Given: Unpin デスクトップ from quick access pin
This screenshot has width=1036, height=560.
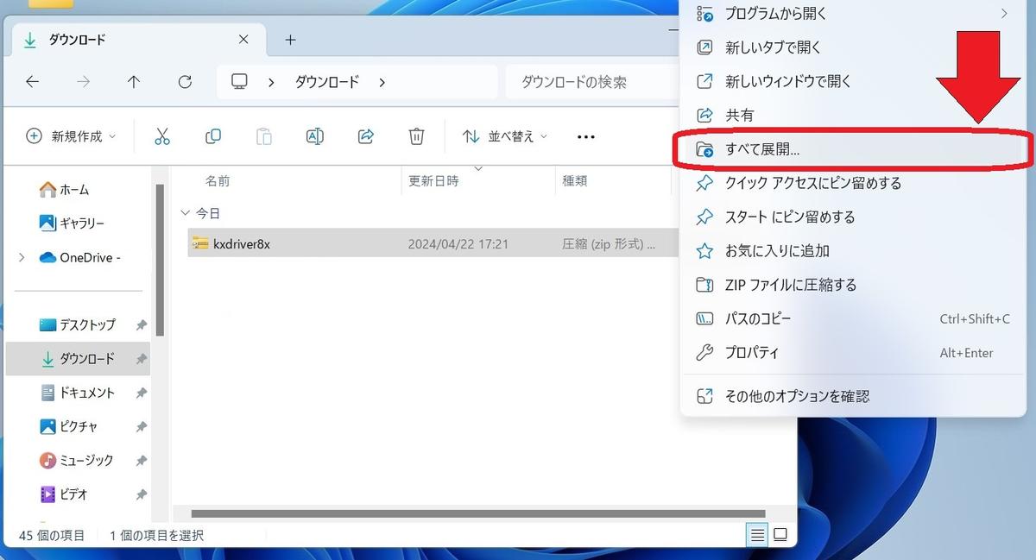Looking at the screenshot, I should [x=141, y=325].
